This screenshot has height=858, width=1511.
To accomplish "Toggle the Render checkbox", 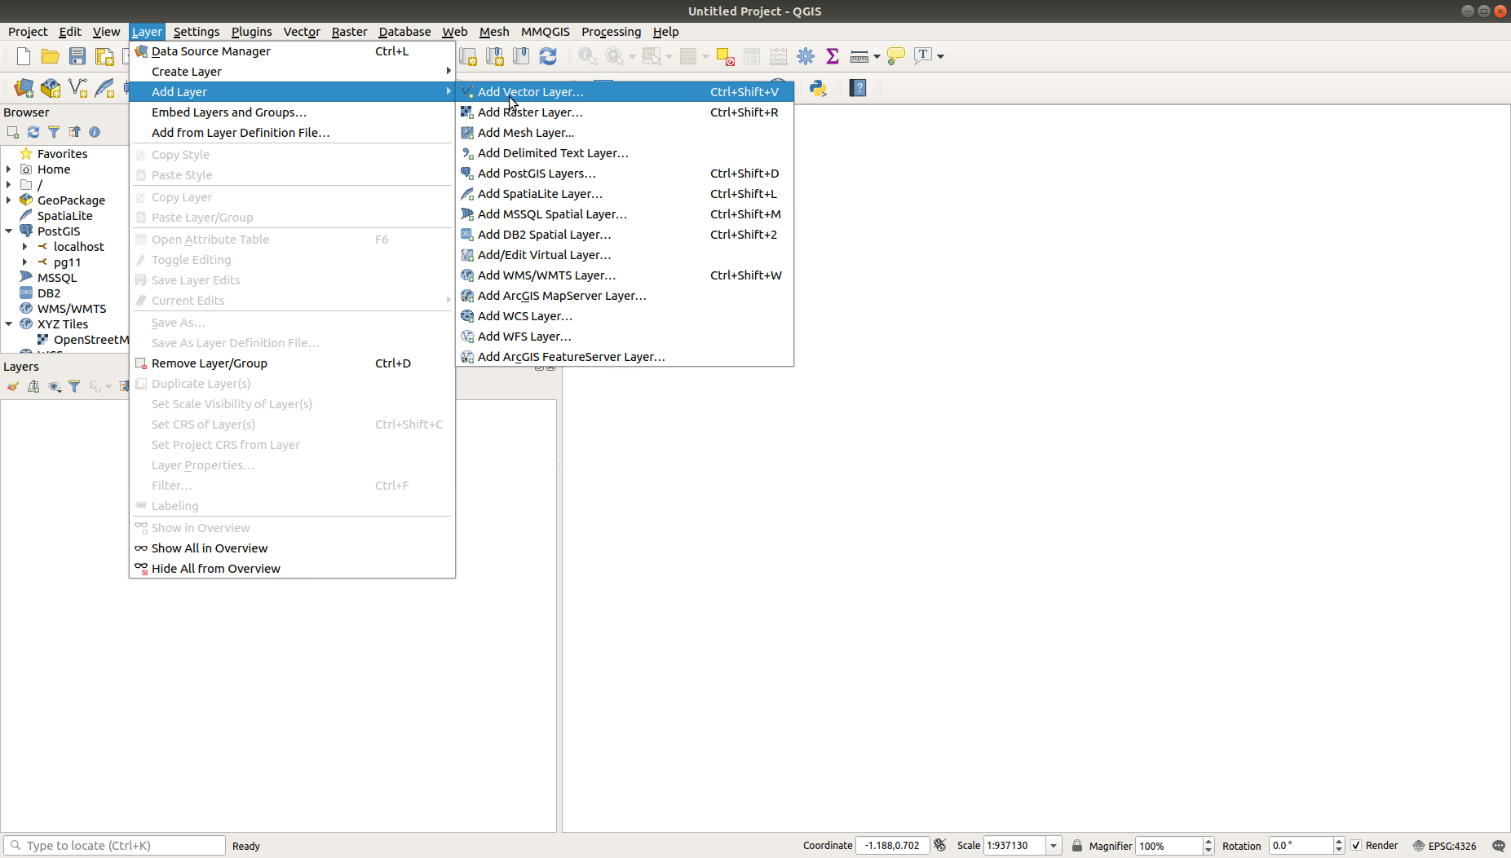I will pos(1356,846).
